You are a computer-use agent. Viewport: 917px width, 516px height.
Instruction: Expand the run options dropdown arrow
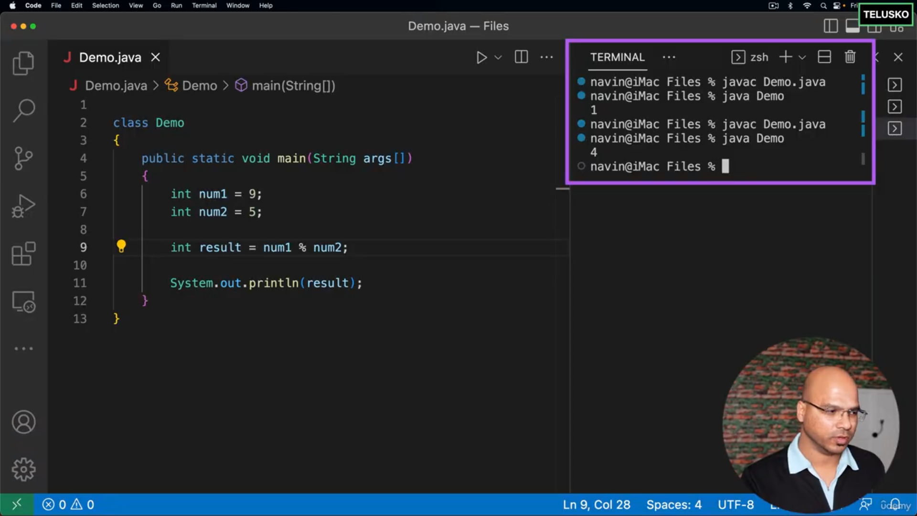[498, 57]
